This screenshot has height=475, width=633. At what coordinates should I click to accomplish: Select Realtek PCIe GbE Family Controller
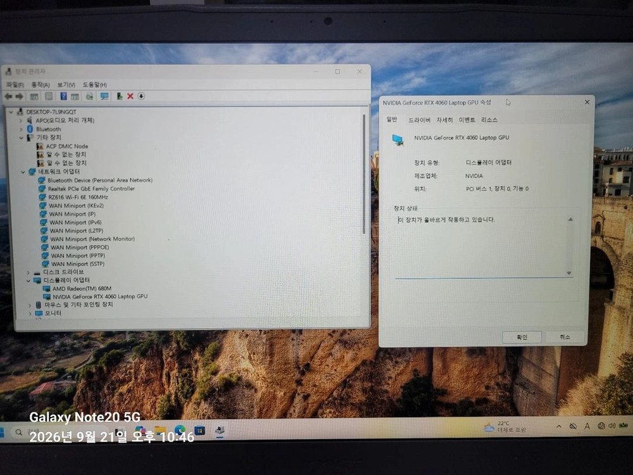(87, 189)
